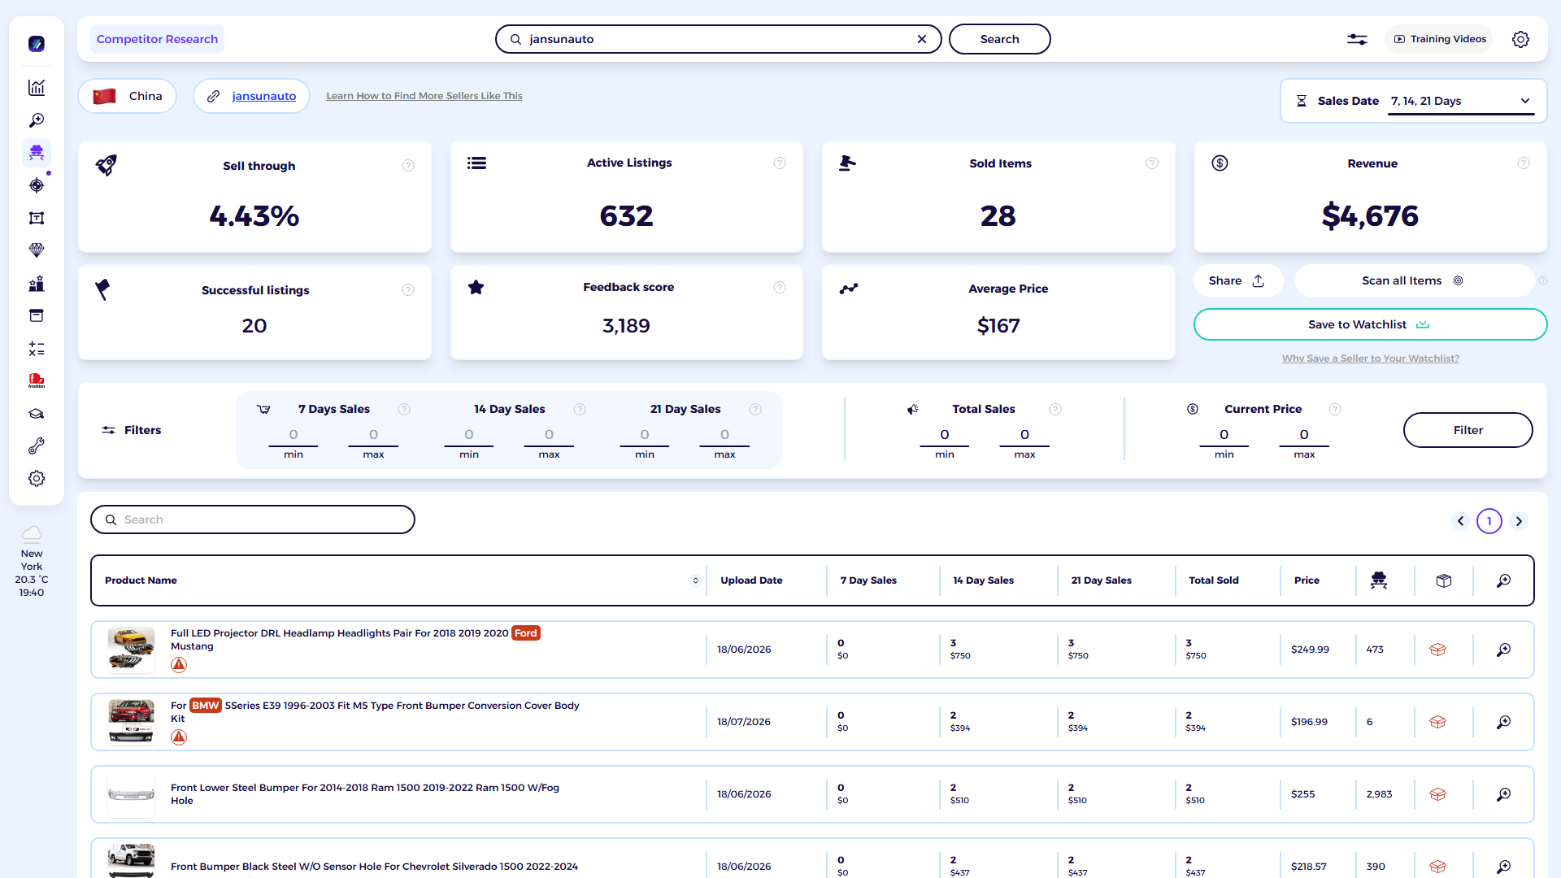Click the Sold Items help icon
Image resolution: width=1561 pixels, height=878 pixels.
pyautogui.click(x=1152, y=163)
